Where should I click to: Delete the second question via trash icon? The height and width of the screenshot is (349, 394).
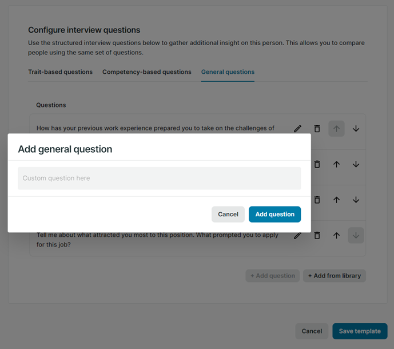[x=317, y=164]
